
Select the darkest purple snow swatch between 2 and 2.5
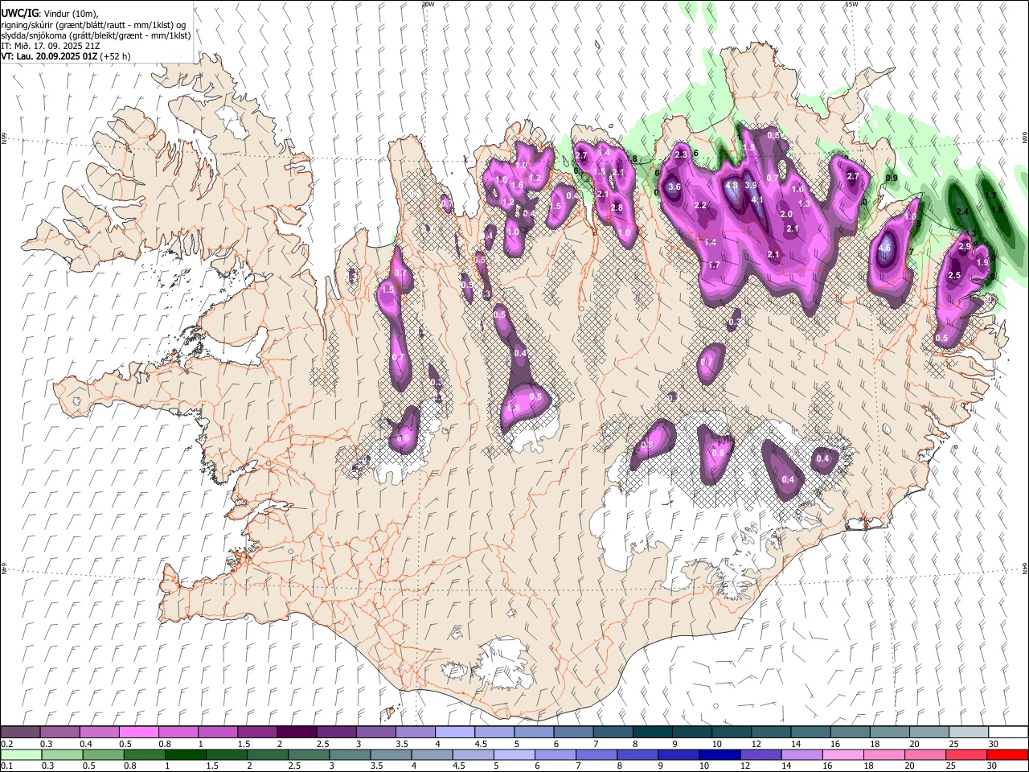tap(297, 733)
